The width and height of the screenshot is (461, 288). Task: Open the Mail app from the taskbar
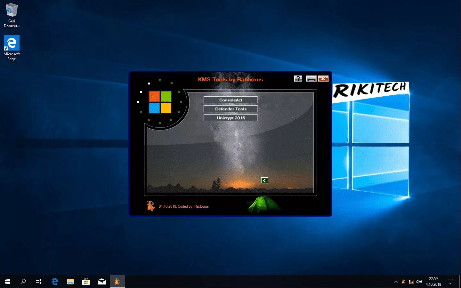point(102,282)
